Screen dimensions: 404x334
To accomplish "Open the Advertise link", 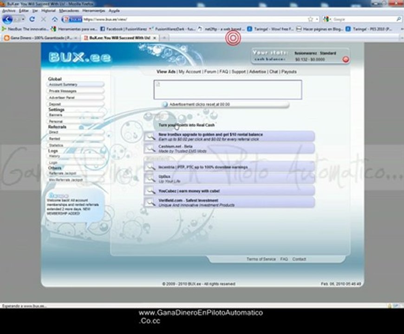I will [x=257, y=71].
